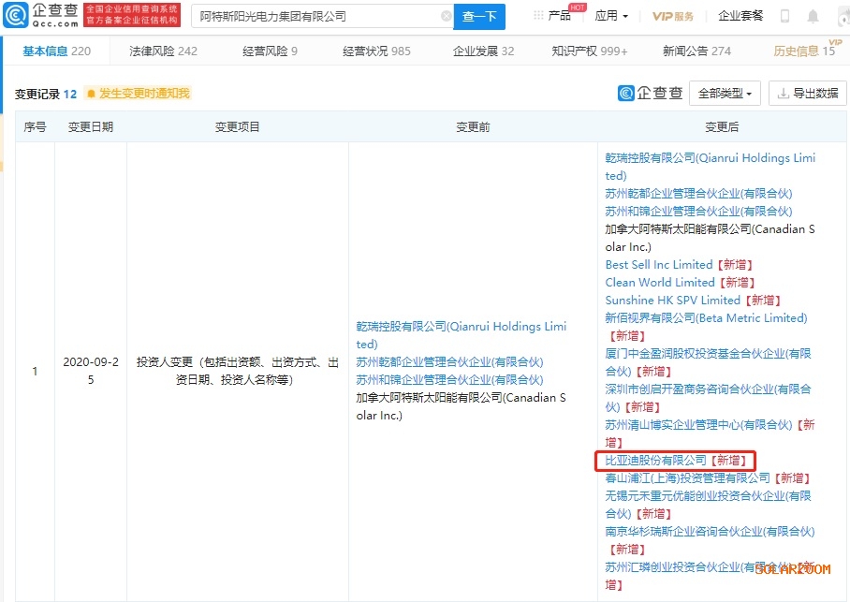The image size is (850, 602).
Task: Click the 变更后 column header
Action: pos(722,127)
